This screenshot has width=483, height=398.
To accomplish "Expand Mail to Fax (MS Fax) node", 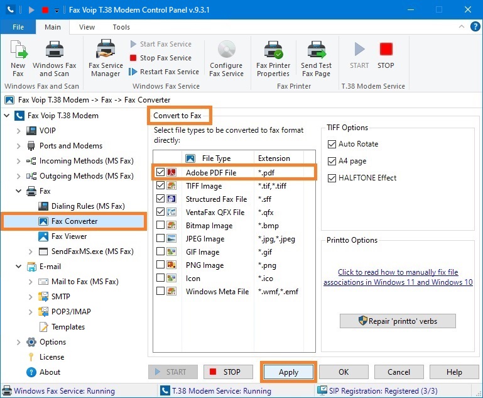I will tap(31, 282).
